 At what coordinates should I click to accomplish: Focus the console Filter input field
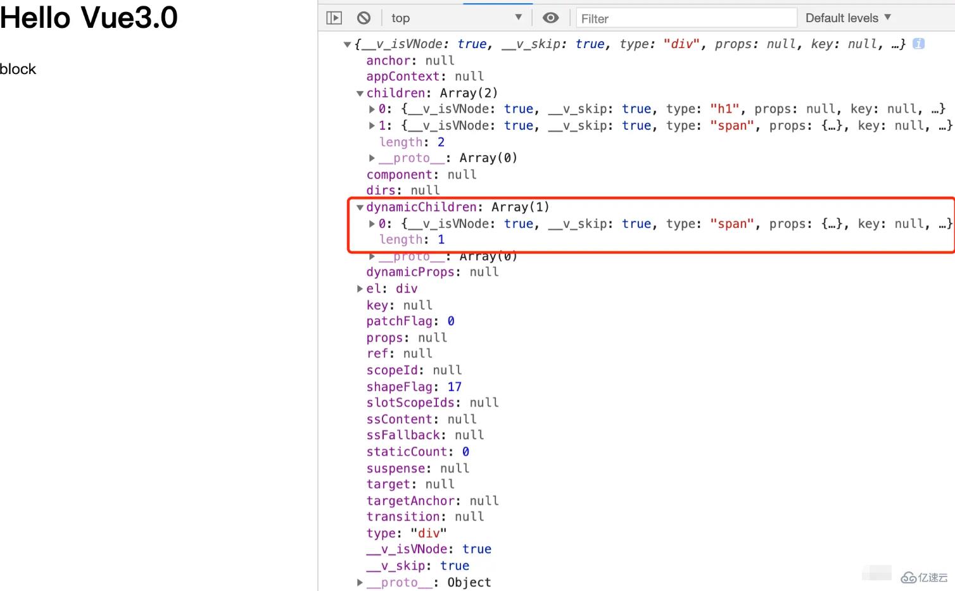[686, 18]
